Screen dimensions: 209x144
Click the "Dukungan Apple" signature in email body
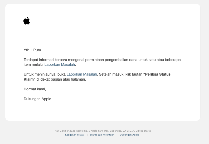(x=37, y=99)
